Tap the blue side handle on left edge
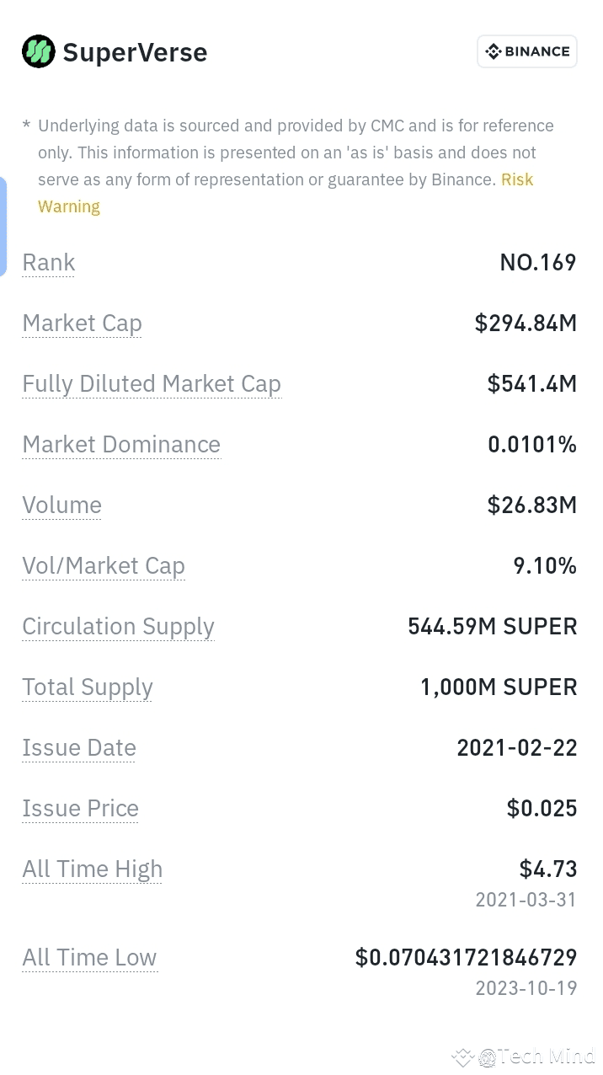The height and width of the screenshot is (1075, 603). point(3,227)
